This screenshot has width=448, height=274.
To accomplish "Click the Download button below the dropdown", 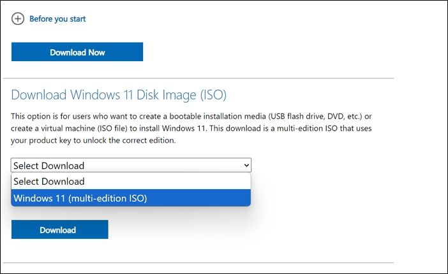I will (x=59, y=230).
